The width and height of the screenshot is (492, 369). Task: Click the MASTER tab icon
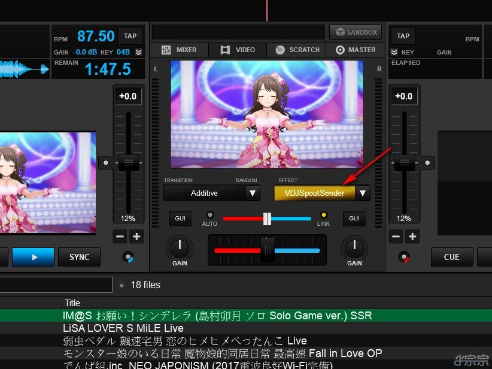click(340, 50)
